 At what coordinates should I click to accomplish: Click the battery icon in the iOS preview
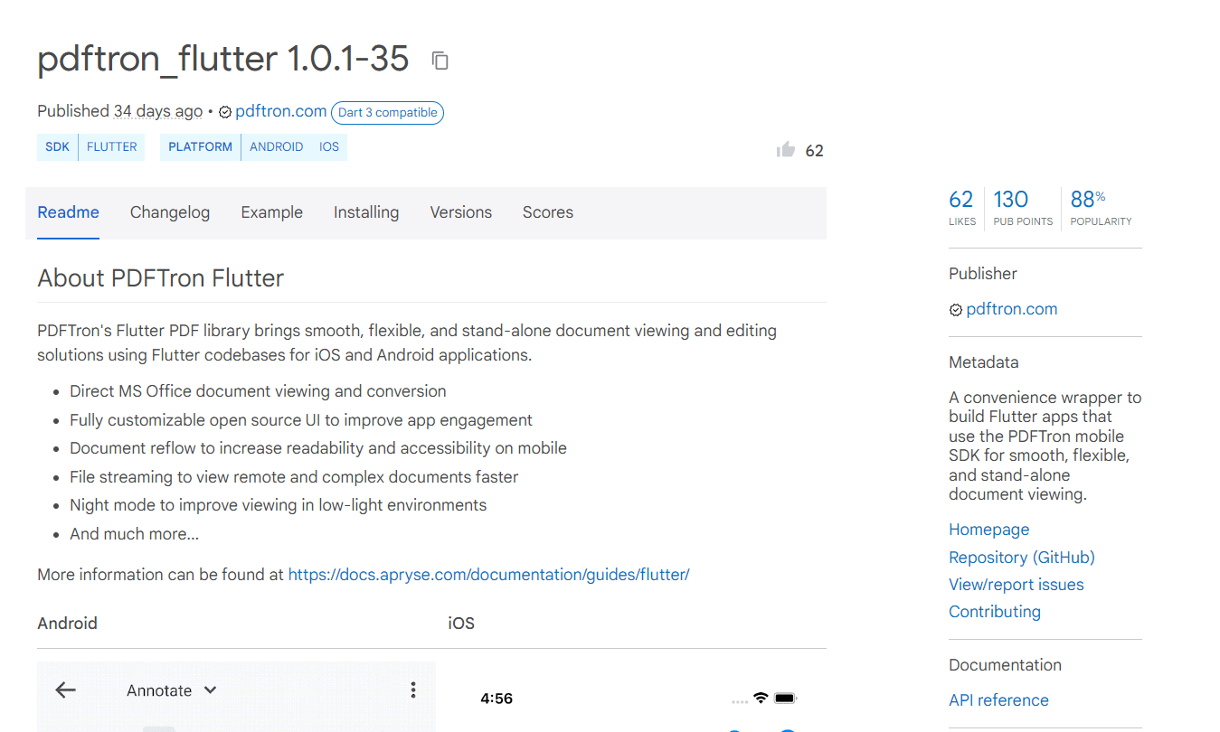pos(786,698)
